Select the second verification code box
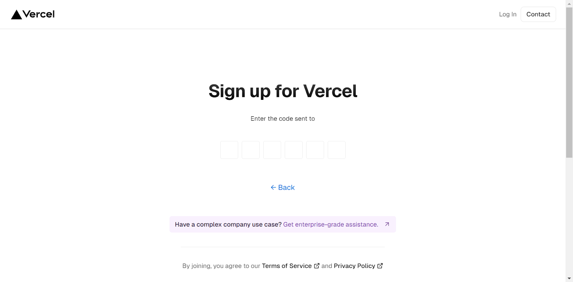Image resolution: width=573 pixels, height=282 pixels. coord(250,150)
